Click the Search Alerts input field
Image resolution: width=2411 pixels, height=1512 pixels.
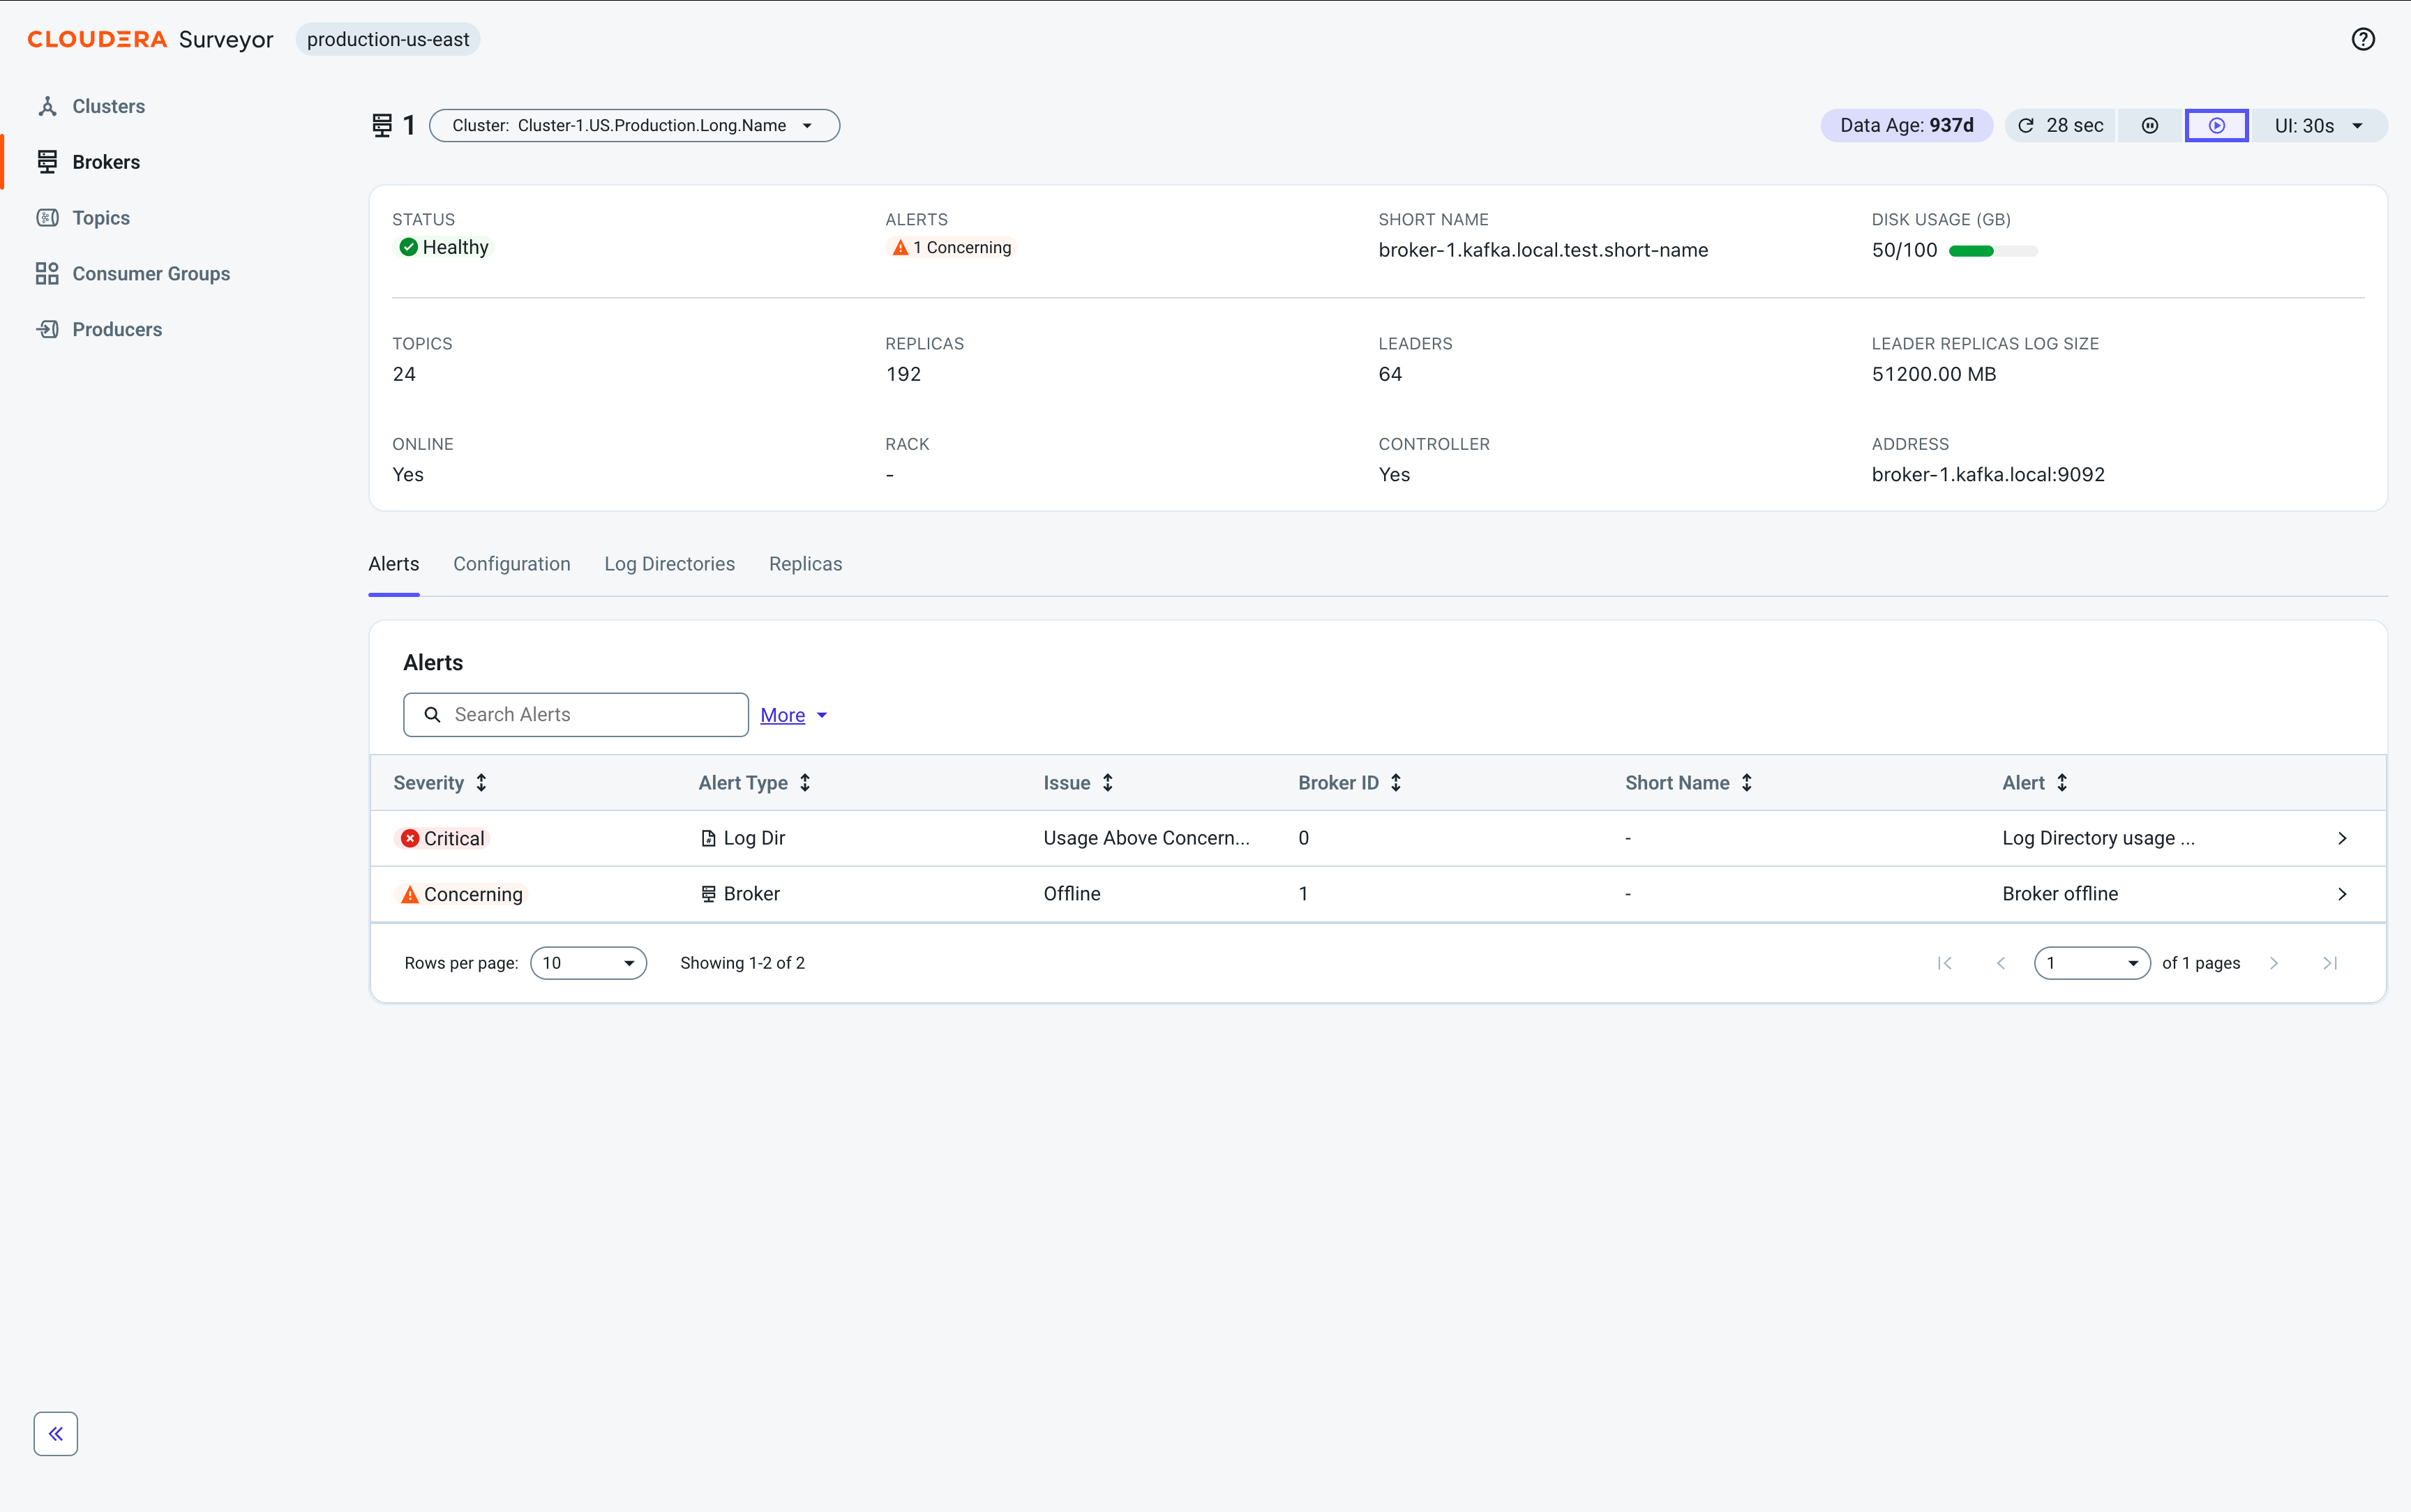coord(576,715)
